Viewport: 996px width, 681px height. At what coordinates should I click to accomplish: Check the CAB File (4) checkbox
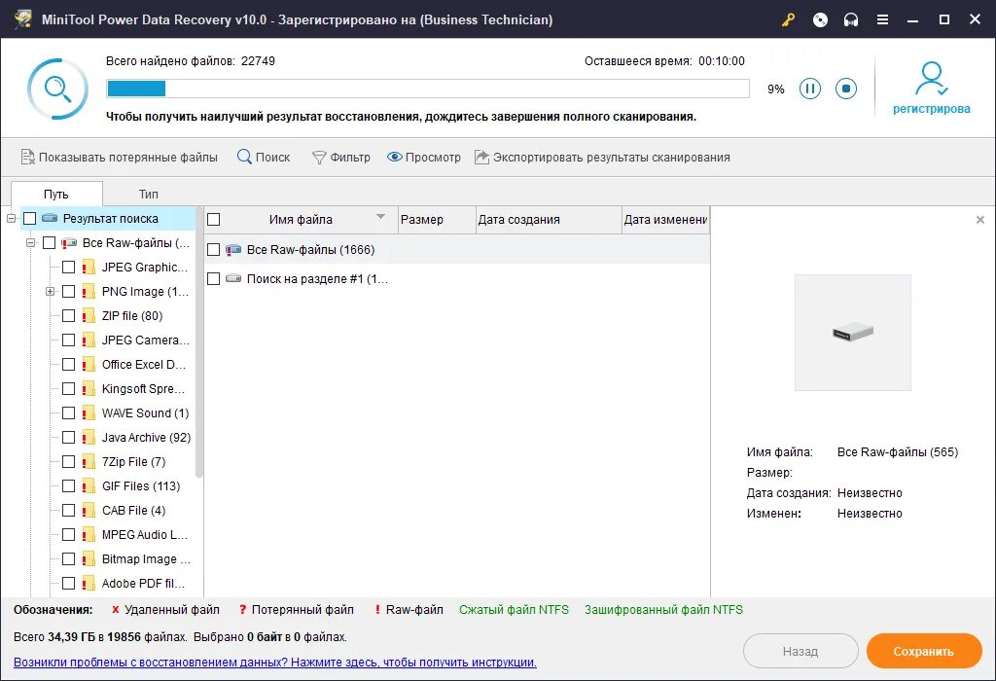[69, 511]
